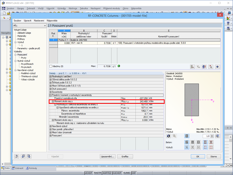Open Upravit menu in RF-CONCRETE dialog
The width and height of the screenshot is (233, 175).
[28, 21]
